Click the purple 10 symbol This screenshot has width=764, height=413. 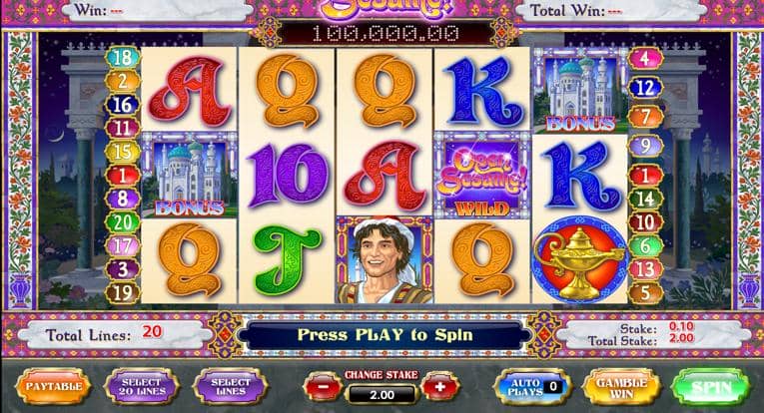[x=288, y=176]
